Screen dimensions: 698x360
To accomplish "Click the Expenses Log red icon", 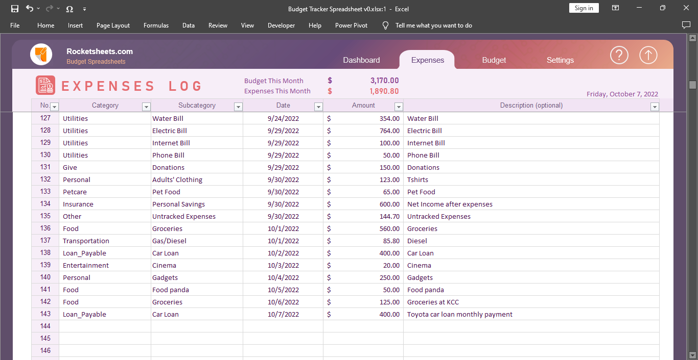I will [x=45, y=85].
